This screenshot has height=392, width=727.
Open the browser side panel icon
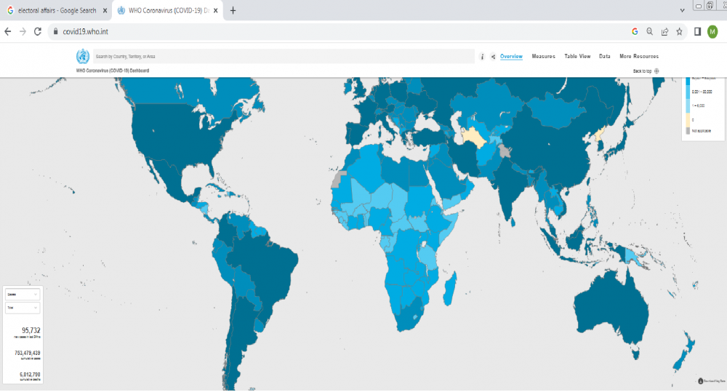(697, 32)
